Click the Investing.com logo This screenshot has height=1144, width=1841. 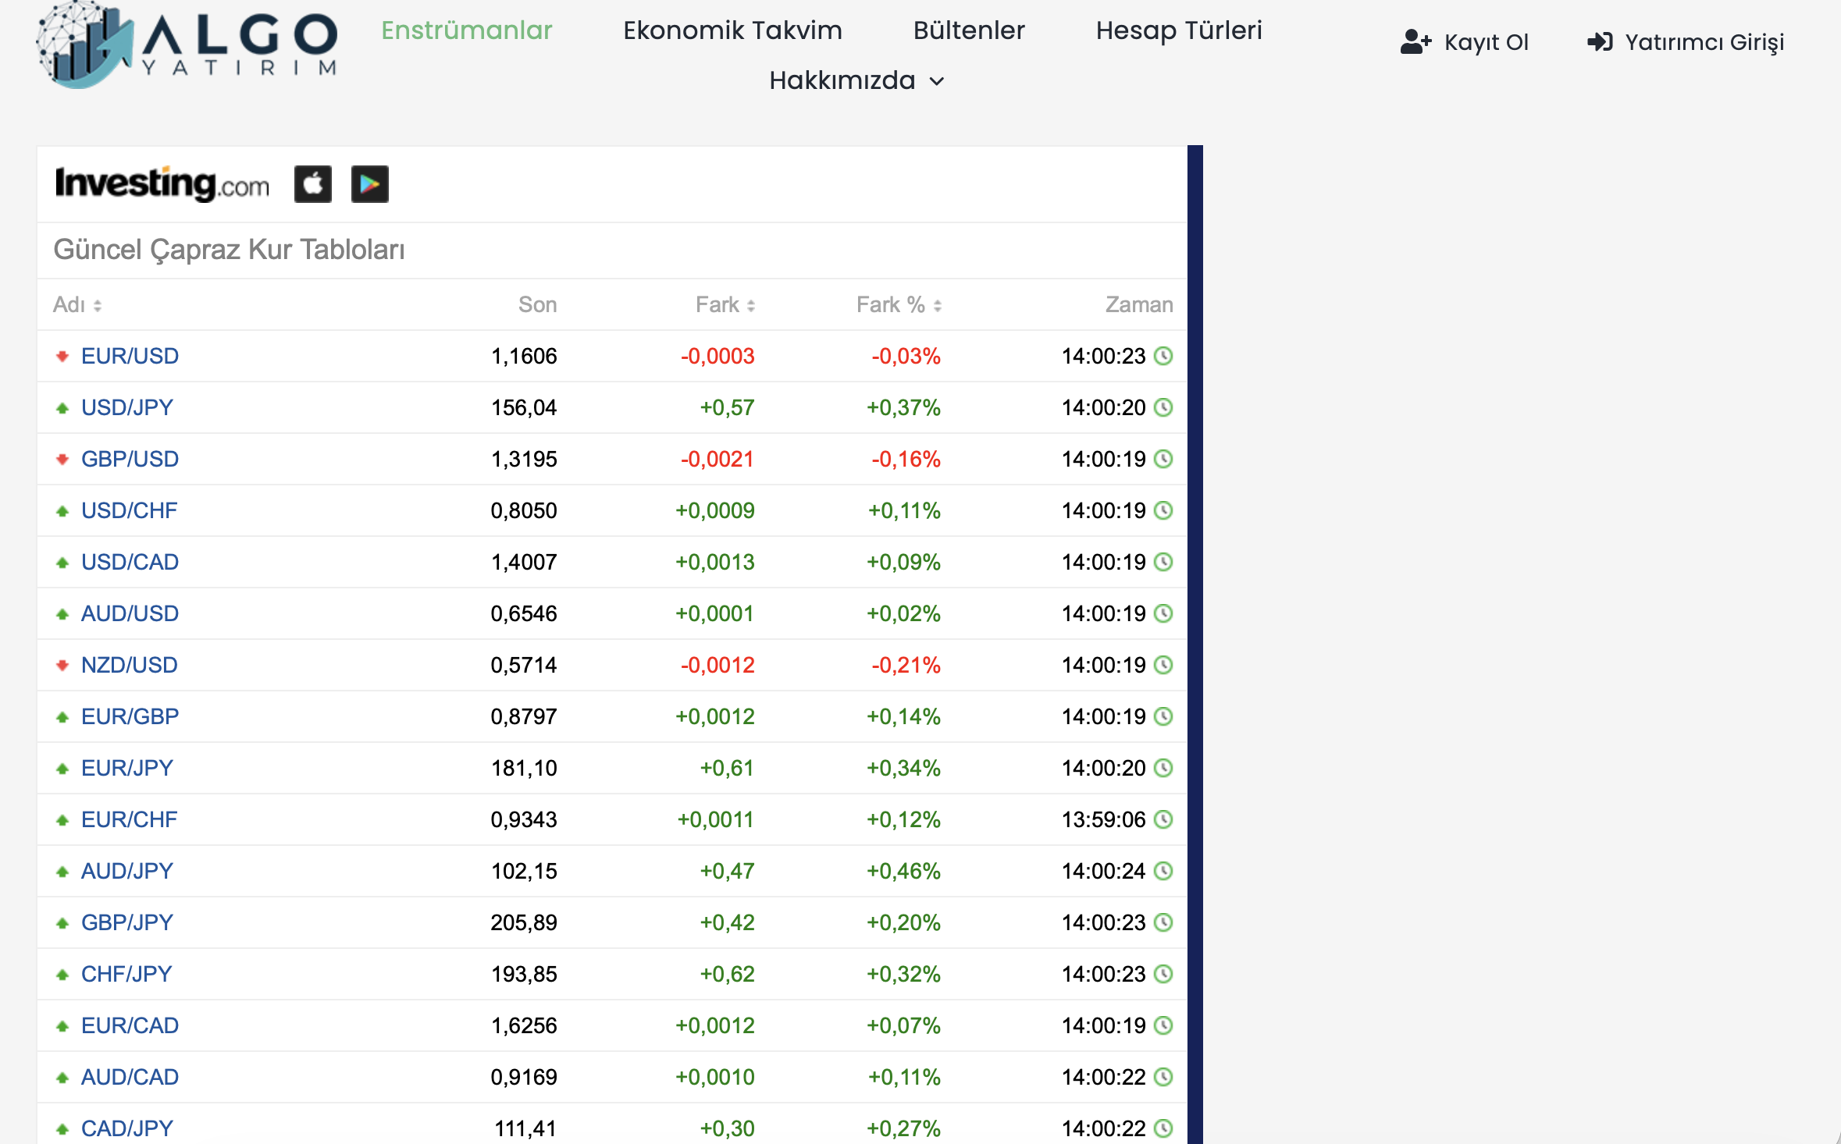coord(162,184)
